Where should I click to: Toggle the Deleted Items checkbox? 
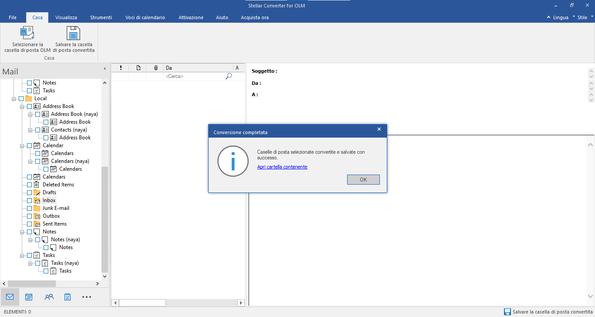pos(29,185)
